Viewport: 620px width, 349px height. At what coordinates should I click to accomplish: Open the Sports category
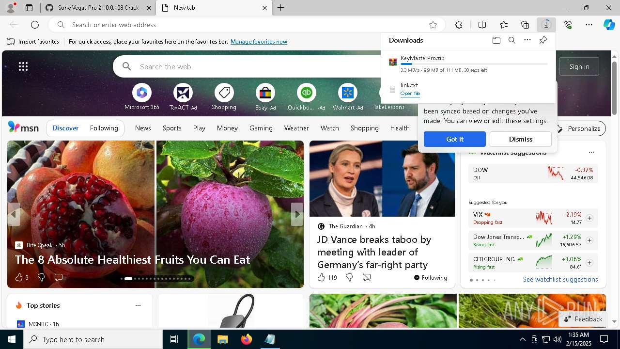[172, 128]
